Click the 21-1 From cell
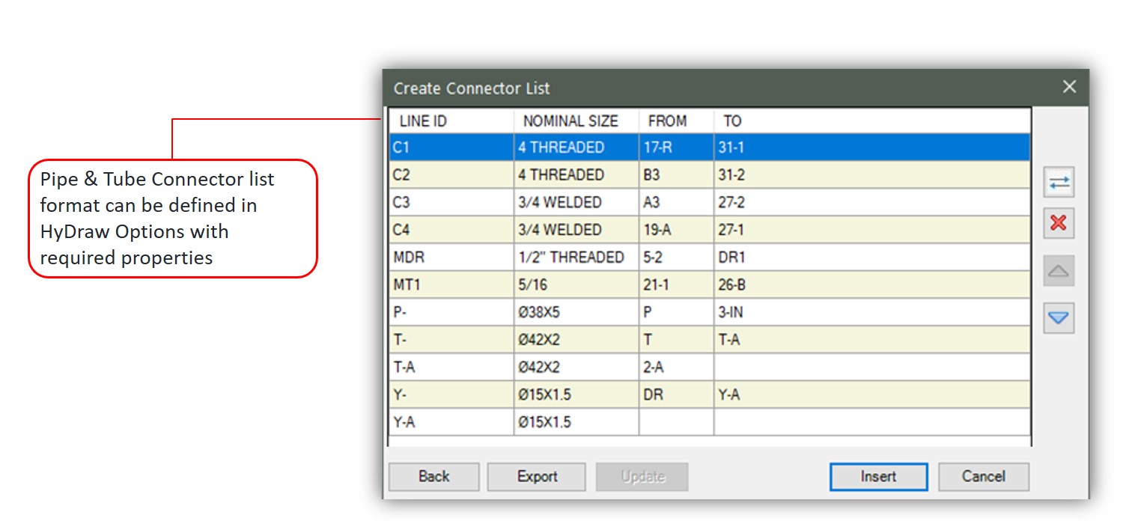 [677, 284]
